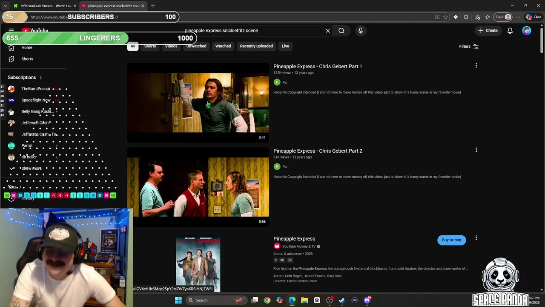Click the YouTube logo
Image resolution: width=545 pixels, height=307 pixels.
(35, 30)
